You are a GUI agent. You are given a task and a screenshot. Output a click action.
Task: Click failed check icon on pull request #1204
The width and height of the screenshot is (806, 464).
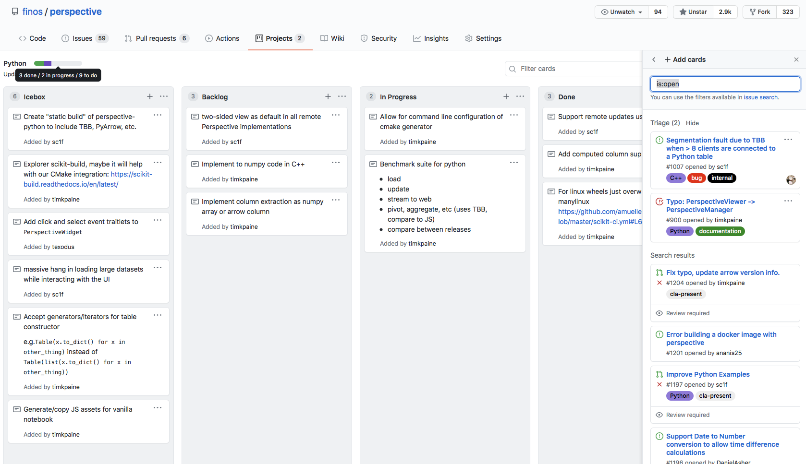click(x=659, y=283)
